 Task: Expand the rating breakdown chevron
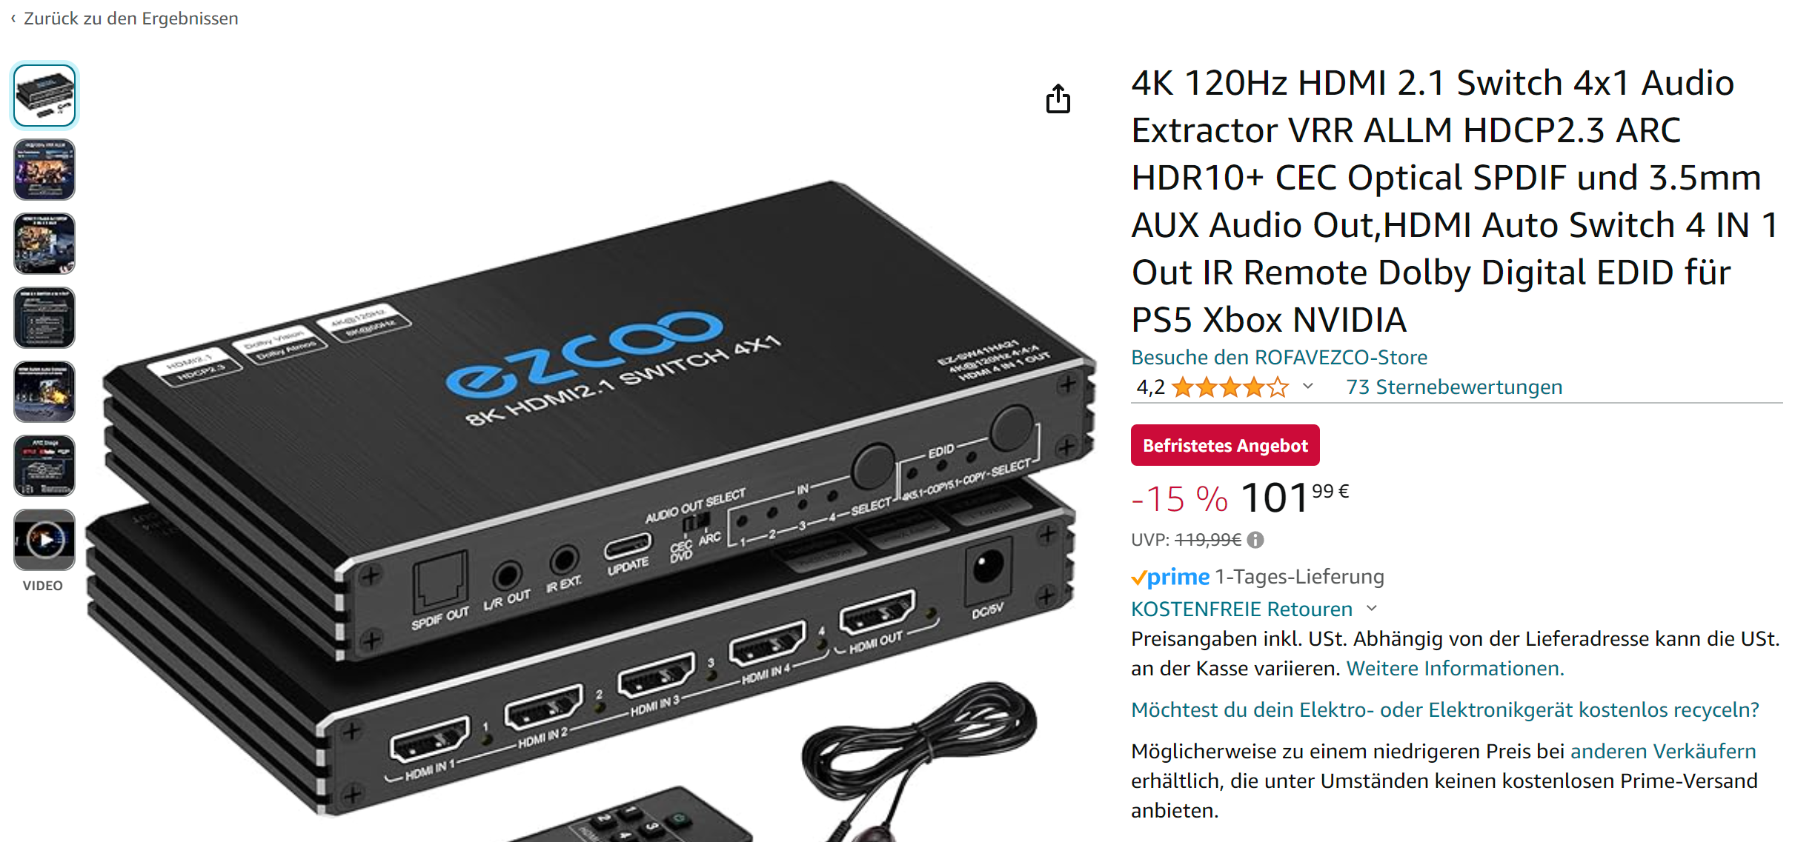click(x=1308, y=386)
